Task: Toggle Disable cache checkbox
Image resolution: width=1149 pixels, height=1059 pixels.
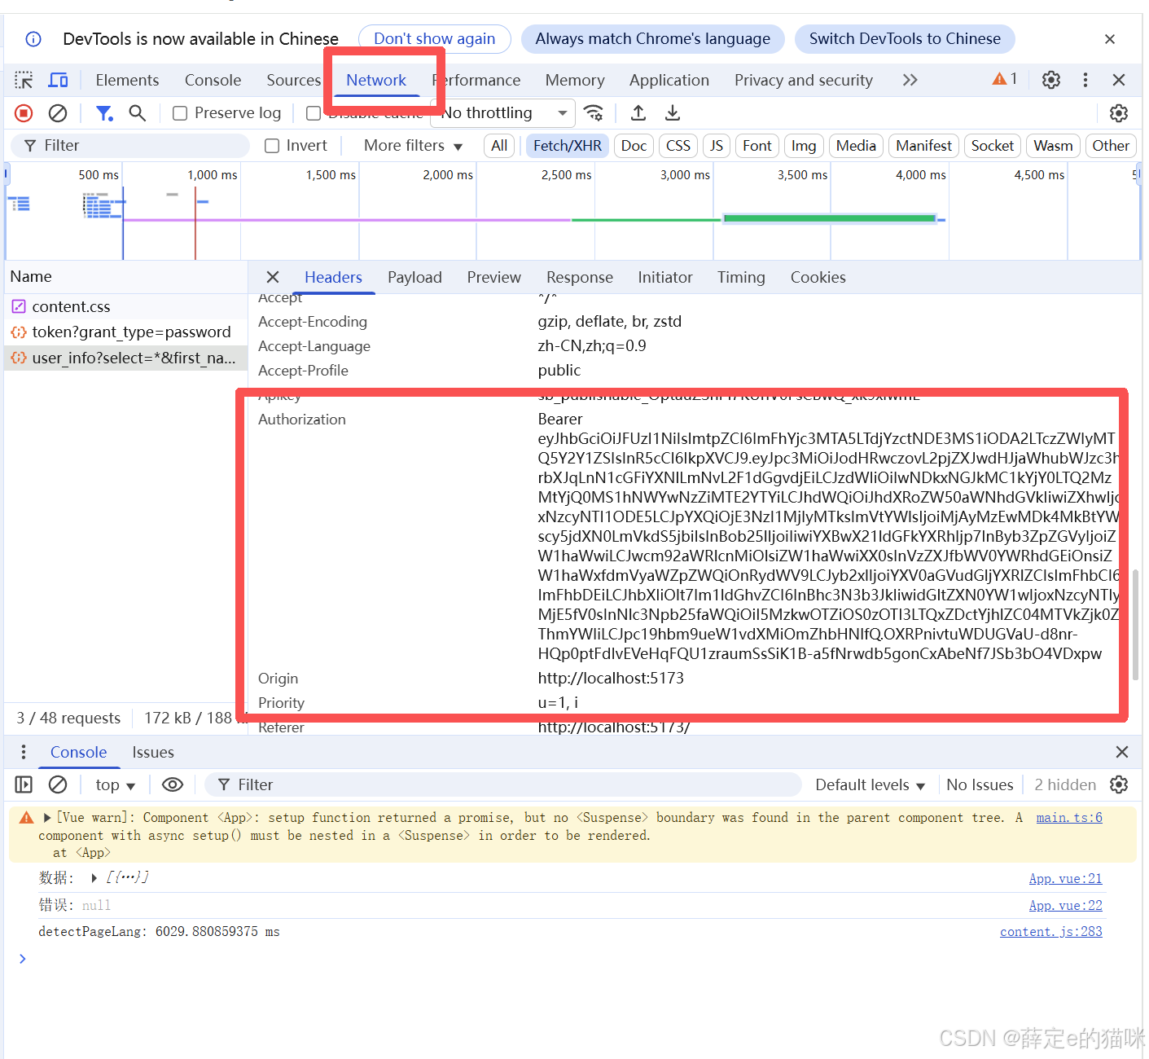Action: pyautogui.click(x=313, y=113)
